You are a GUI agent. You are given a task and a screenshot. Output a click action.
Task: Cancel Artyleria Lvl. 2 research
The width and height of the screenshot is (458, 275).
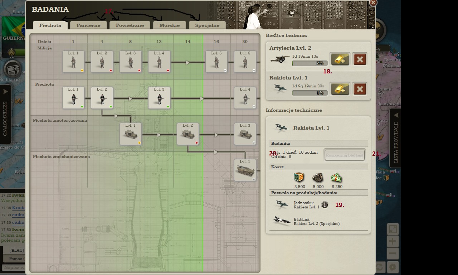coord(360,59)
